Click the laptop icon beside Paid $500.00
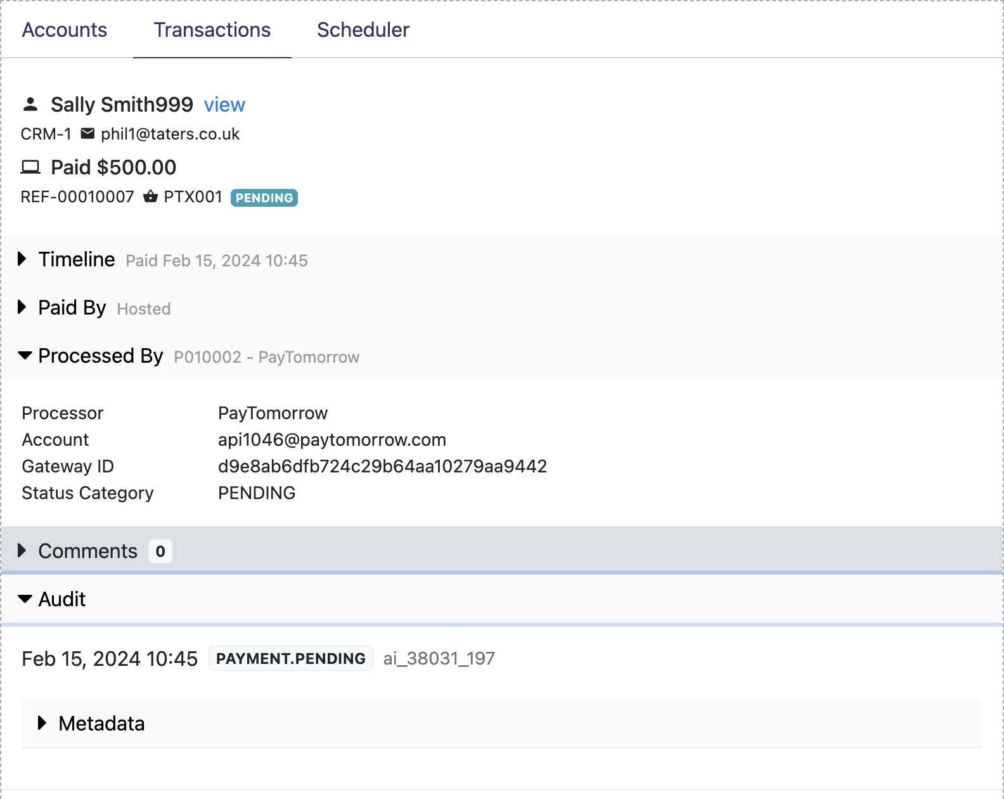1004x799 pixels. tap(30, 167)
